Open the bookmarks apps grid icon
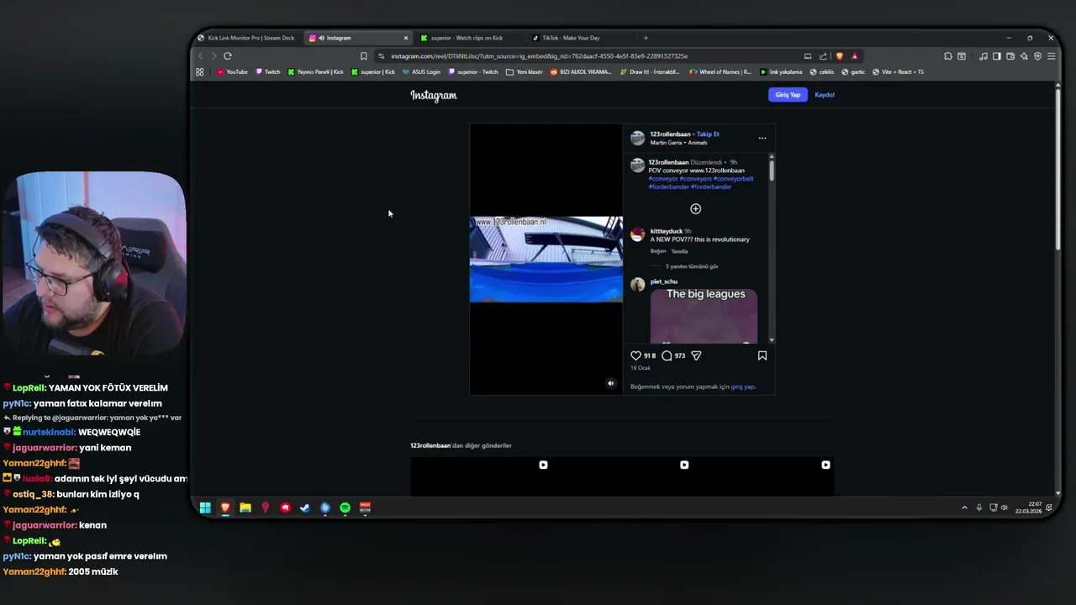 pyautogui.click(x=199, y=72)
